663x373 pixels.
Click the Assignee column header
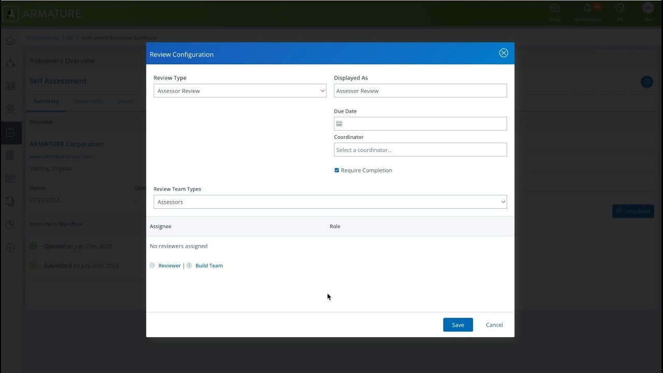tap(161, 226)
